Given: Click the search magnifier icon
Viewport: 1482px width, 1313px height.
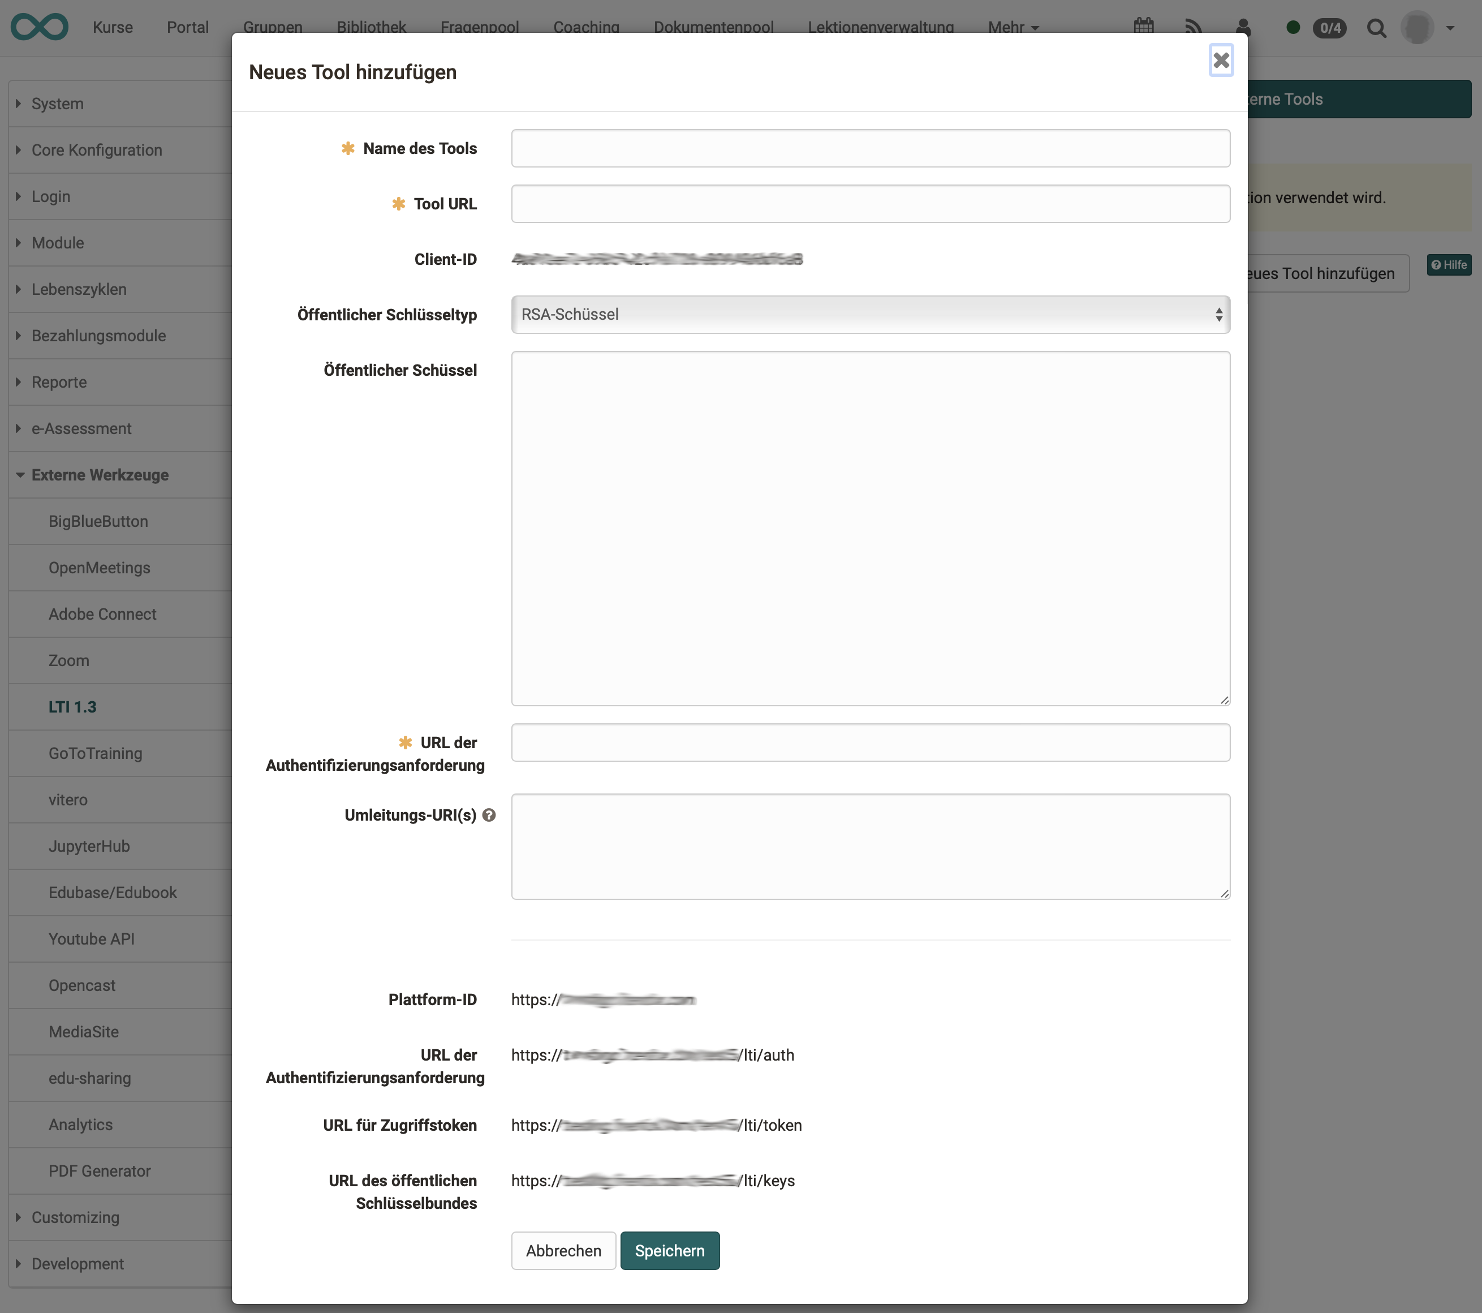Looking at the screenshot, I should 1377,28.
